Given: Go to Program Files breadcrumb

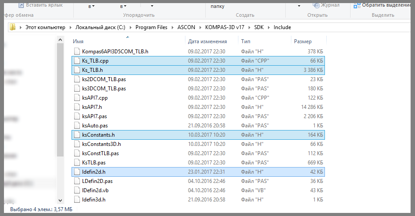Looking at the screenshot, I should pos(151,27).
